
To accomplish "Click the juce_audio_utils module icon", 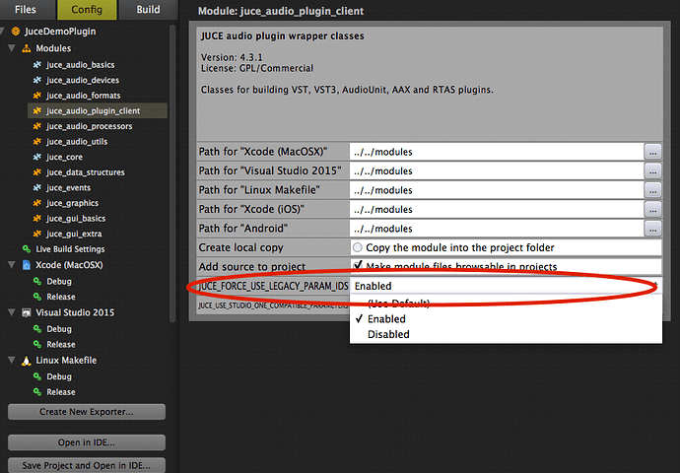I will tap(37, 142).
